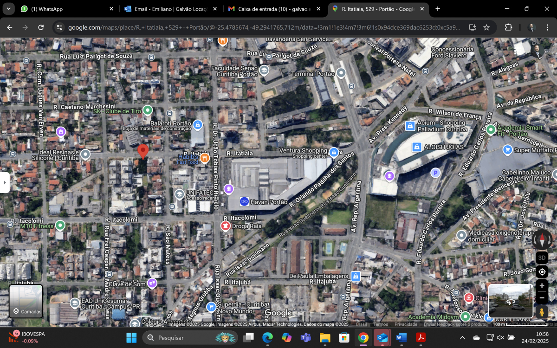Viewport: 557px width, 348px height.
Task: Open the De Paula Embalagens marker
Action: (x=356, y=276)
